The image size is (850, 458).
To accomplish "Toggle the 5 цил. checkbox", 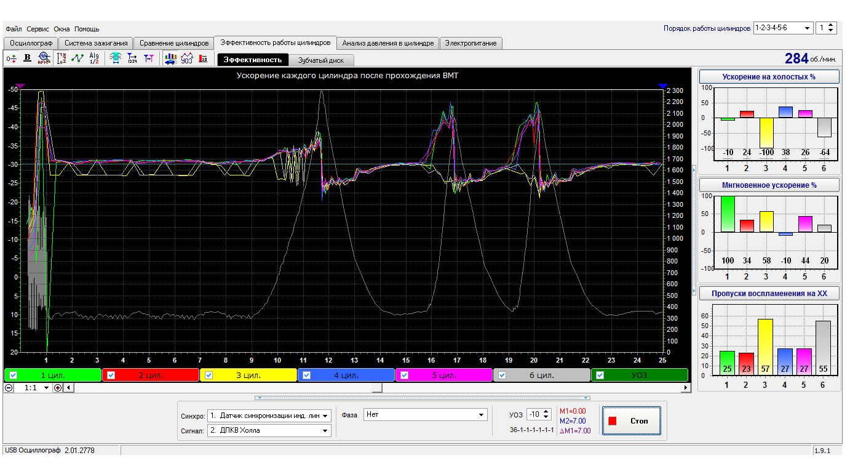I will pos(404,375).
